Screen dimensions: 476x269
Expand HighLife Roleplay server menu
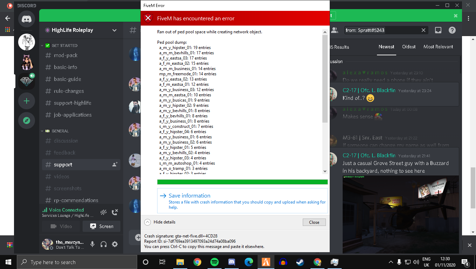click(114, 30)
